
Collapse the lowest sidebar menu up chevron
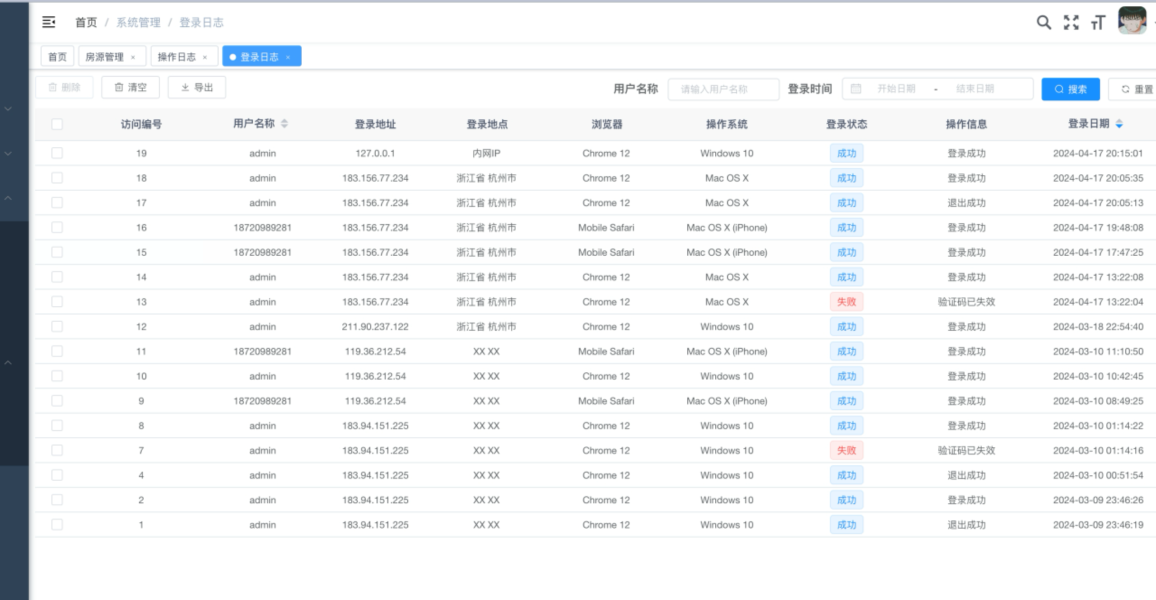click(8, 362)
